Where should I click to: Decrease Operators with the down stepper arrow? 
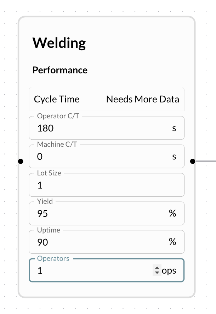point(157,273)
